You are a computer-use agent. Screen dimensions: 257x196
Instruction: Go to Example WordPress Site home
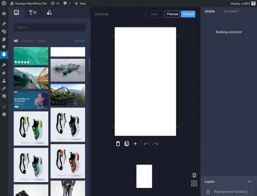coord(29,3)
